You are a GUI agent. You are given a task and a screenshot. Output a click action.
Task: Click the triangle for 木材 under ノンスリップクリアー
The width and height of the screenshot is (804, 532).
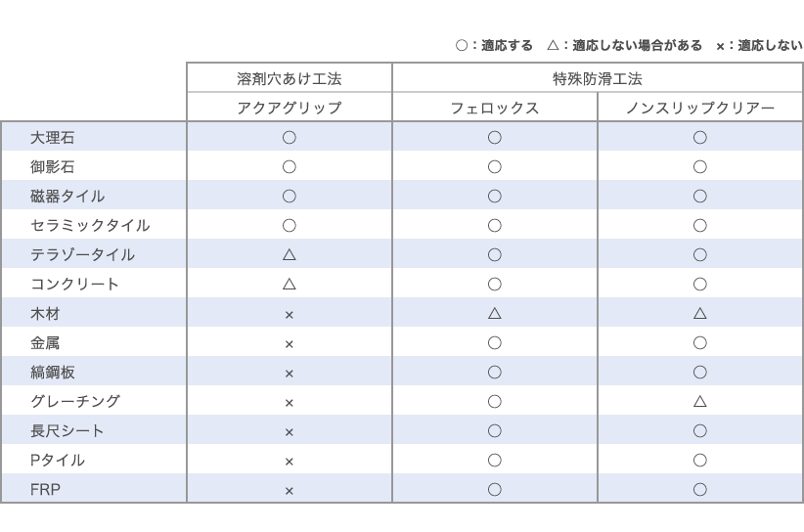point(700,313)
